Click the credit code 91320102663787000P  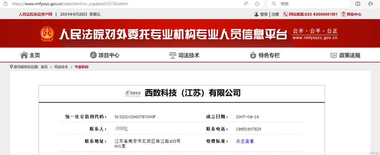(135, 117)
